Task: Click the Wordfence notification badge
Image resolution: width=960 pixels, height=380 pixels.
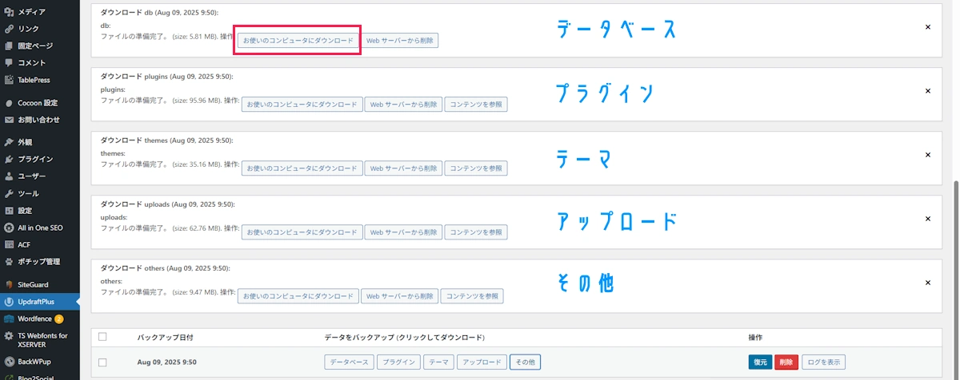Action: (59, 319)
